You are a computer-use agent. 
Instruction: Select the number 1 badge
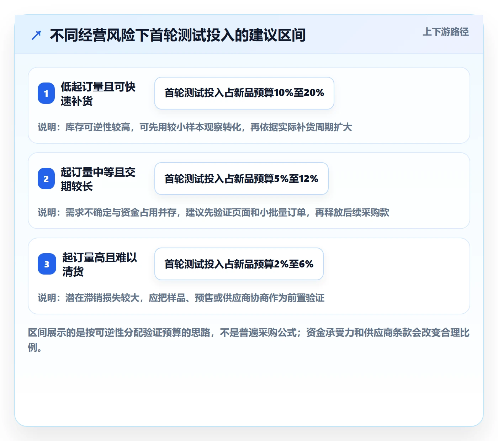click(x=46, y=93)
